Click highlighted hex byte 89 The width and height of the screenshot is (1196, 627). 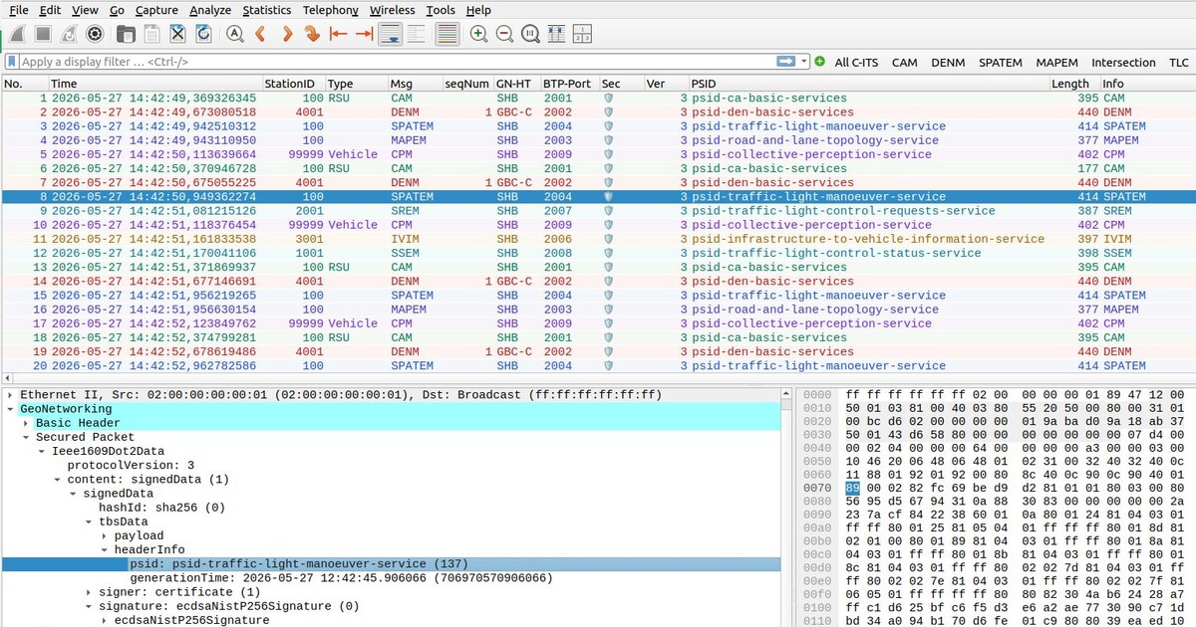point(853,489)
